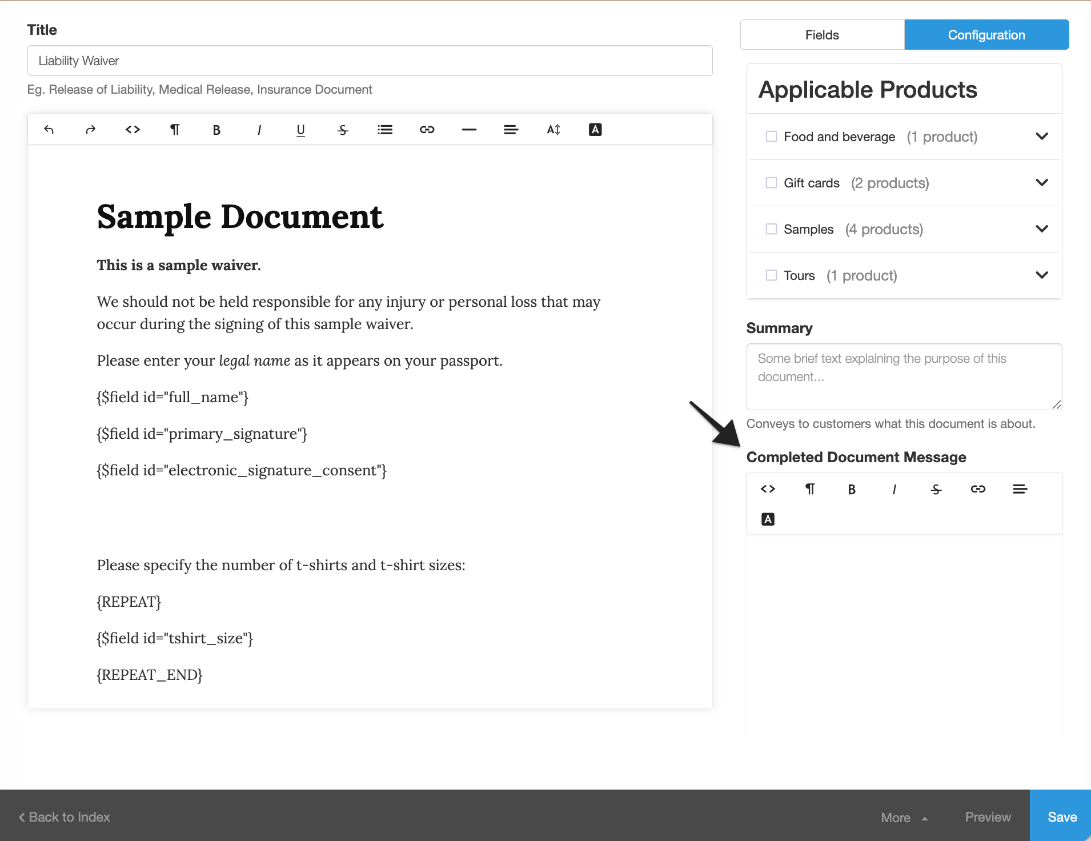Screen dimensions: 1091x841
Task: Check the Gift cards checkbox
Action: [771, 183]
